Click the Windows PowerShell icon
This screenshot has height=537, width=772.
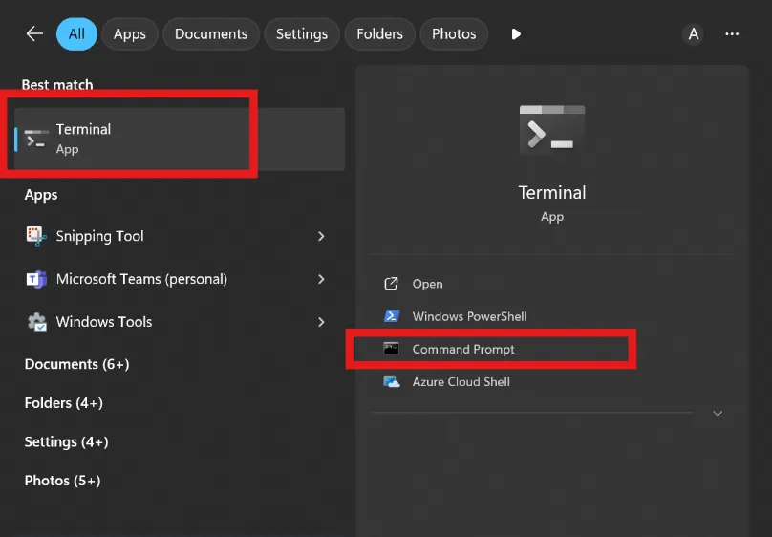point(392,315)
